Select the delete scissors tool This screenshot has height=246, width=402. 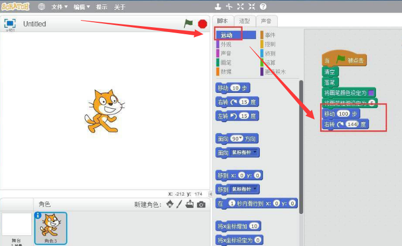(x=229, y=7)
